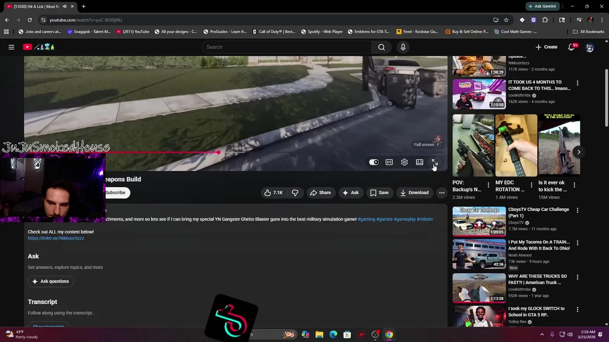Click the search magnifier button

click(382, 47)
